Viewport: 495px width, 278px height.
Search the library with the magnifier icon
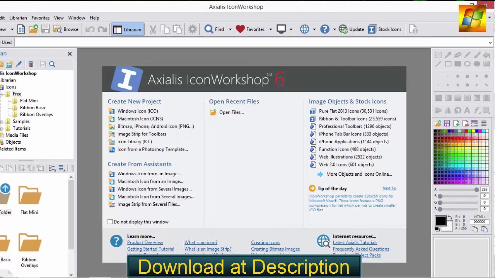[52, 64]
